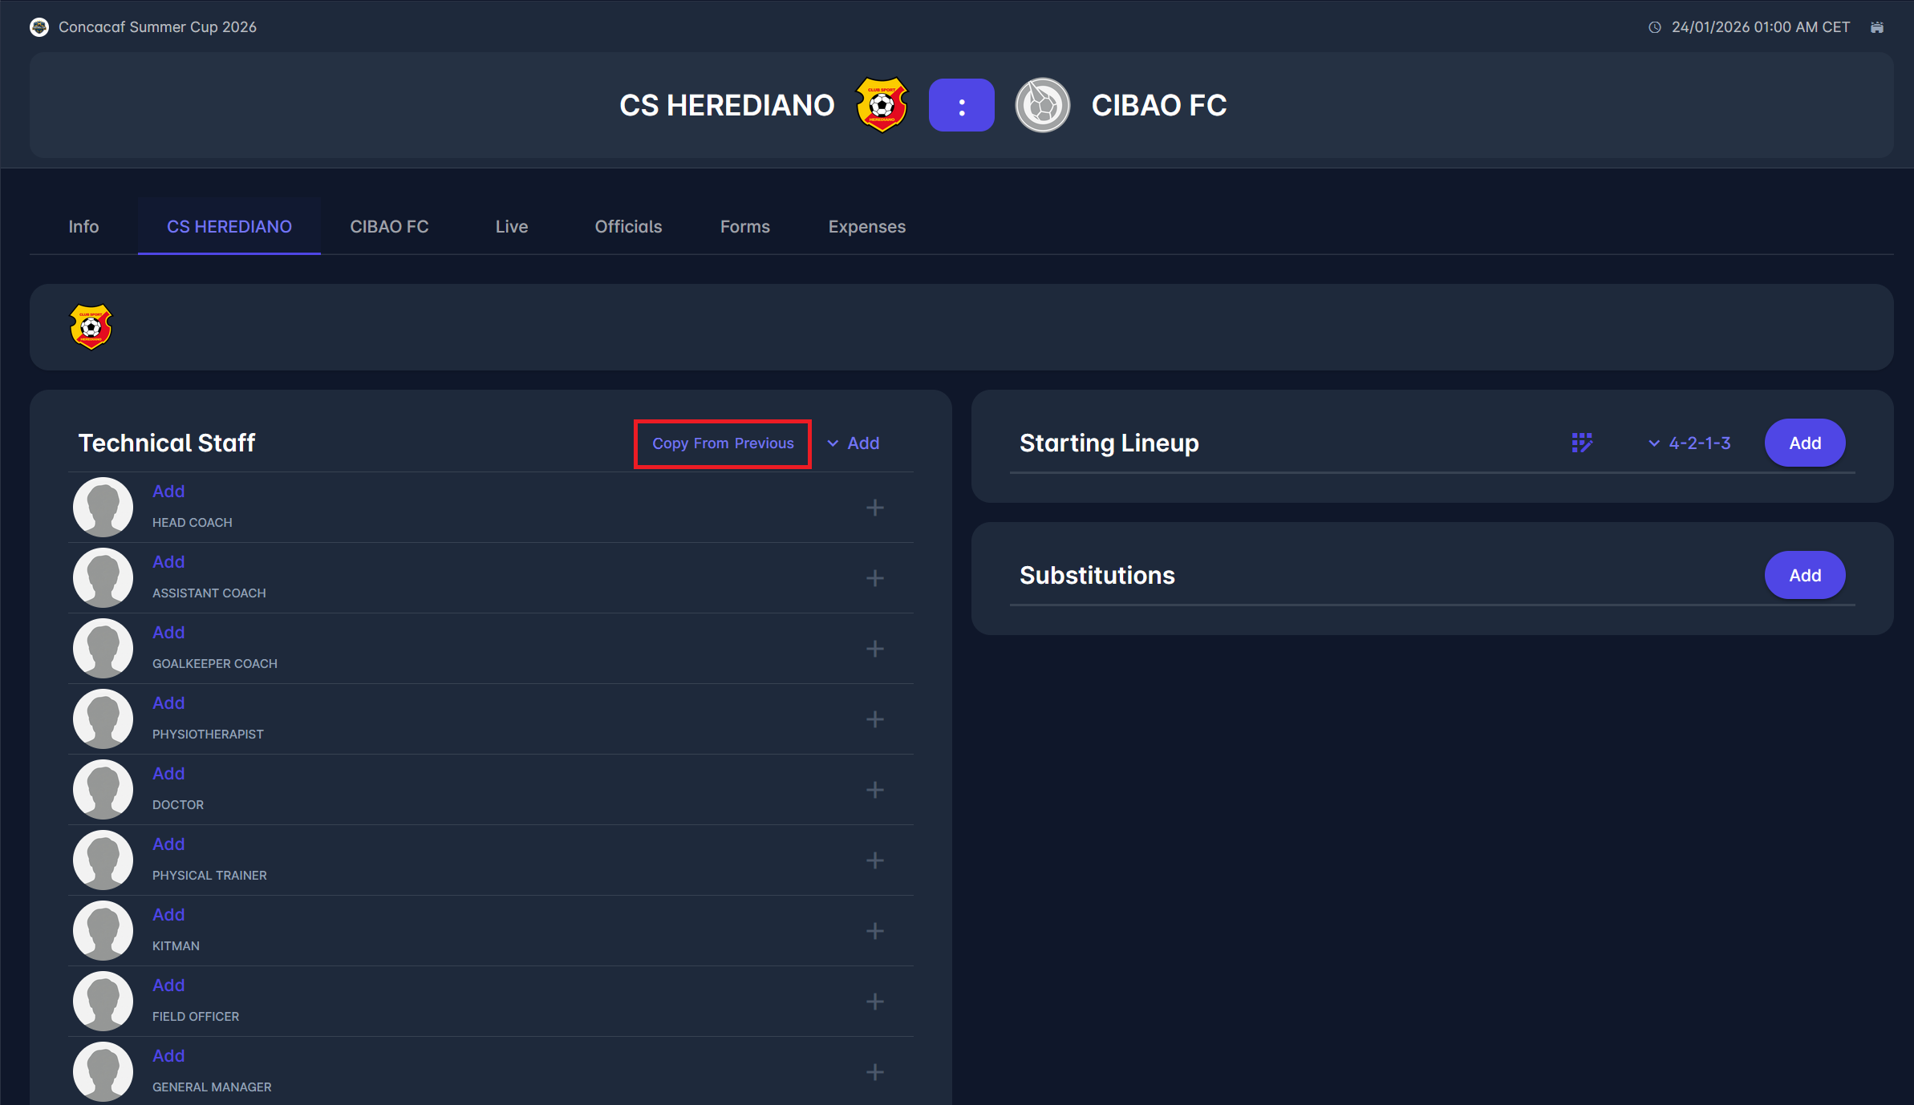Click the Cibao FC crest logo
Viewport: 1914px width, 1105px height.
(1042, 105)
